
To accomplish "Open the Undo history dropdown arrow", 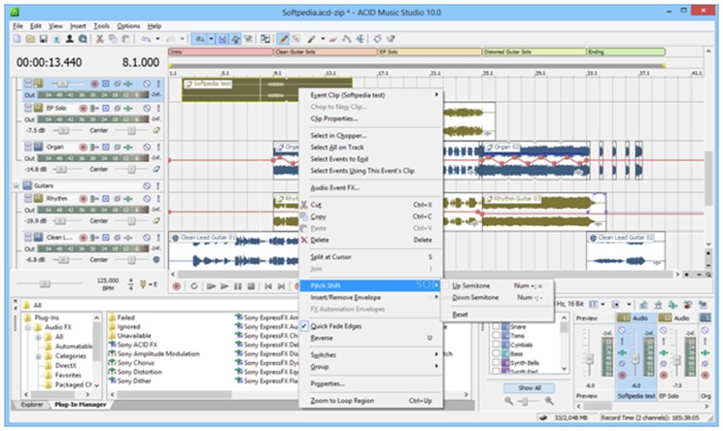I will 157,39.
